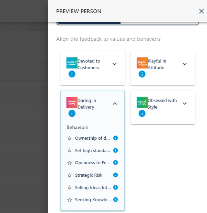Screen dimensions: 207x213
Task: Expand the Playful in Attitude card
Action: tap(185, 64)
